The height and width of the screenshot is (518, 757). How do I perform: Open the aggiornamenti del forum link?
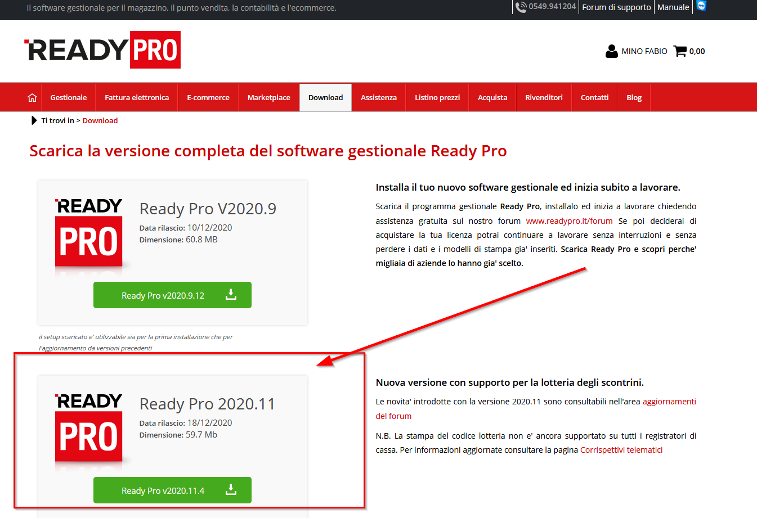click(536, 409)
